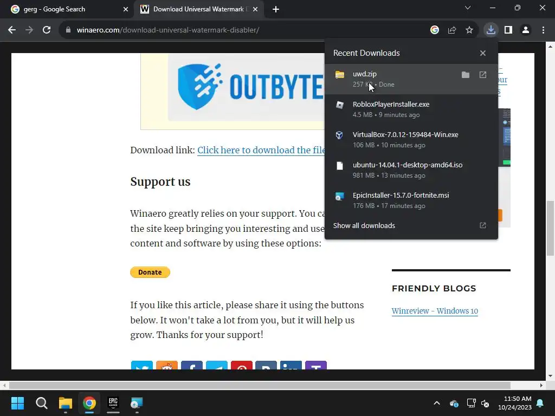This screenshot has width=555, height=416.
Task: Open Windows taskbar search
Action: click(x=41, y=403)
